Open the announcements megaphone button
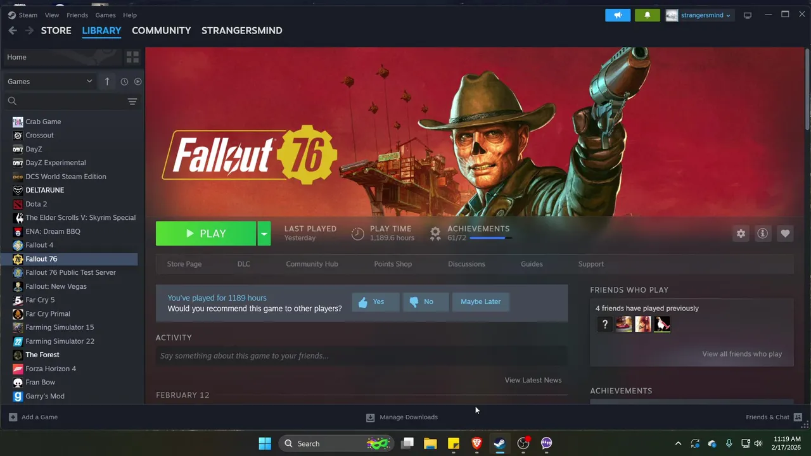The width and height of the screenshot is (811, 456). pos(618,15)
